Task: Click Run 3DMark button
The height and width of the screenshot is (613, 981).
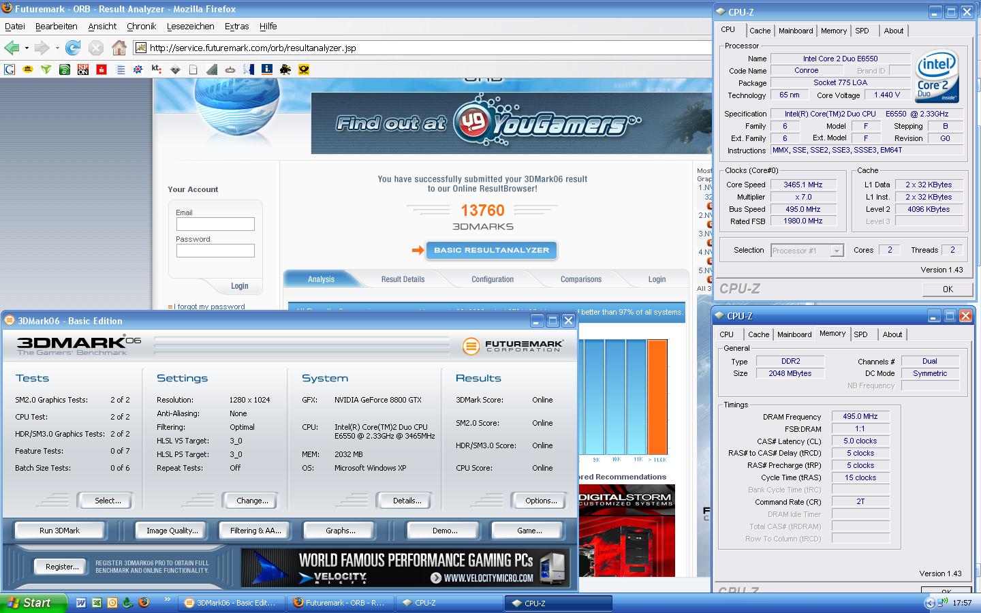Action: pos(59,531)
